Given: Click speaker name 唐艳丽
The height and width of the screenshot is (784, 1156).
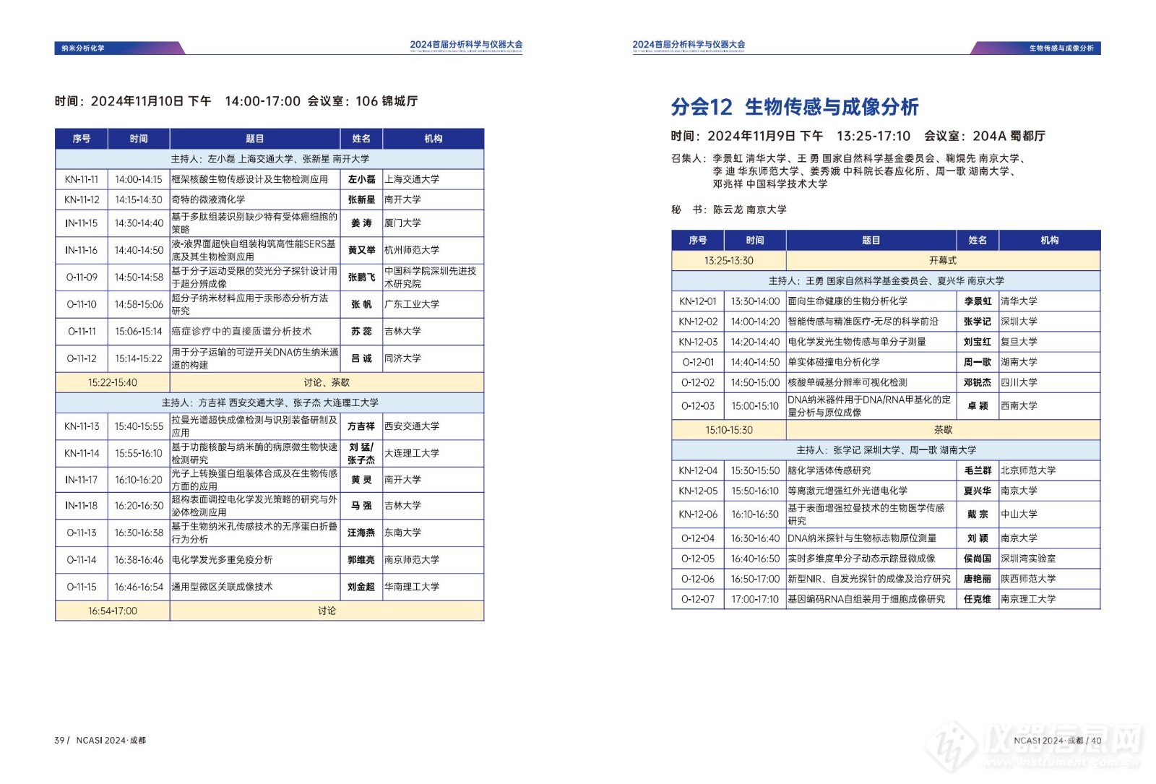Looking at the screenshot, I should click(978, 579).
